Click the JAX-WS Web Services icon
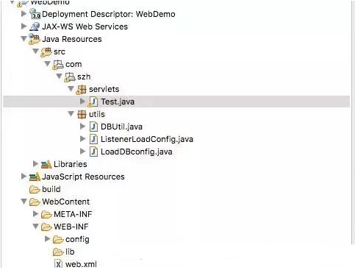 [35, 26]
